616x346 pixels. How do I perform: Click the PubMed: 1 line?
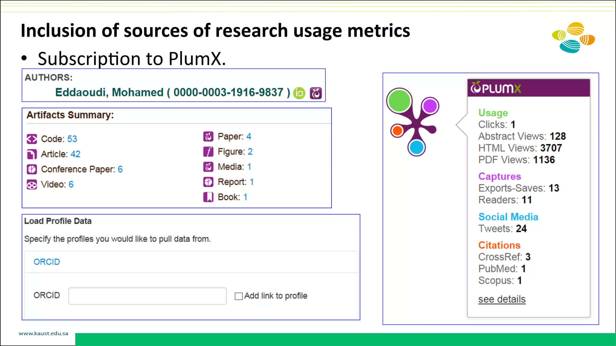(x=502, y=269)
